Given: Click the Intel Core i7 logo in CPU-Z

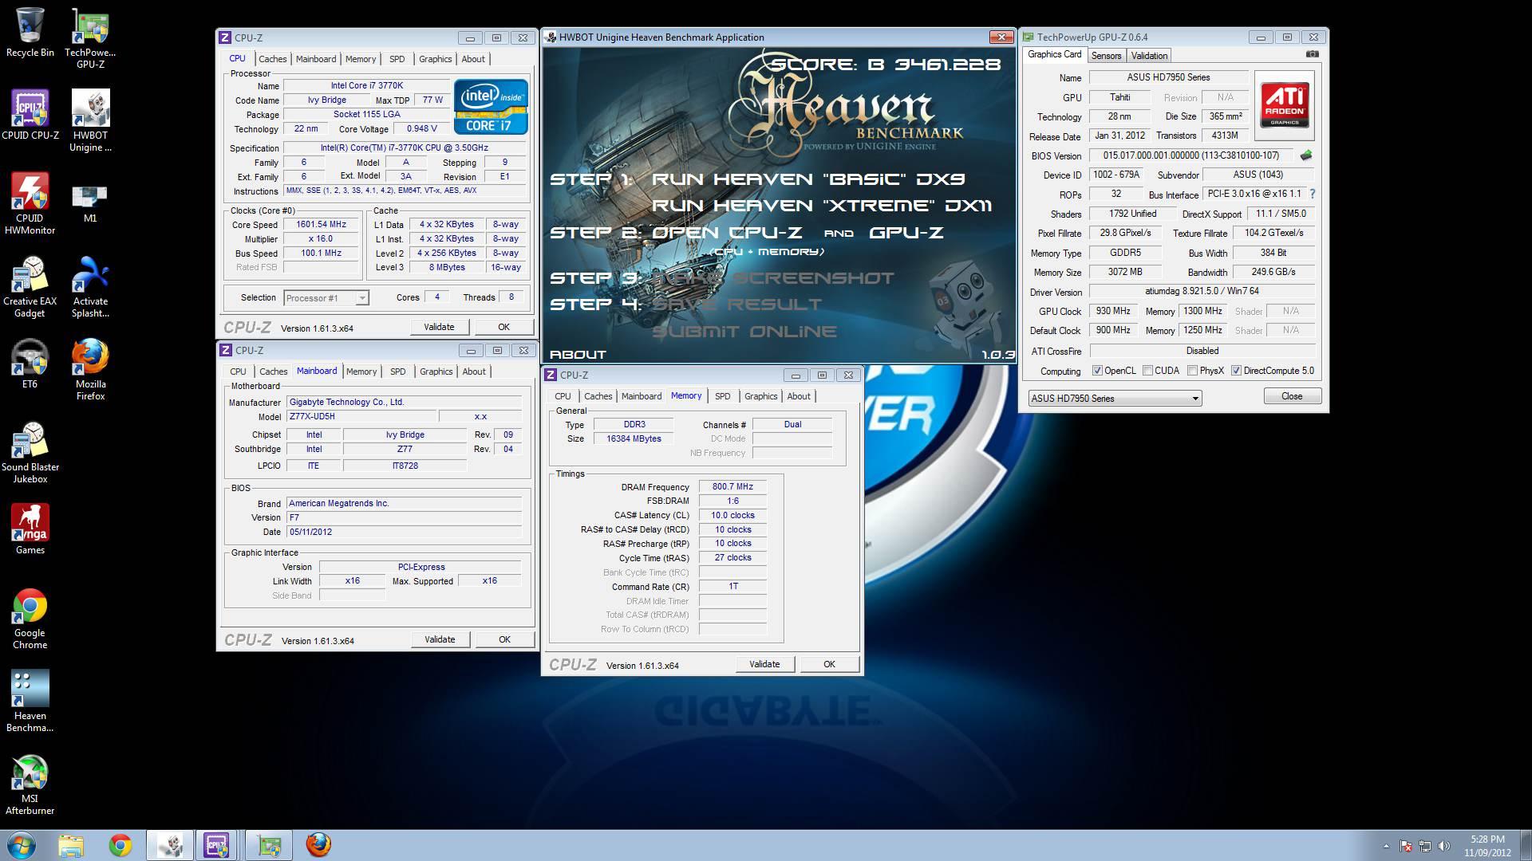Looking at the screenshot, I should [491, 106].
